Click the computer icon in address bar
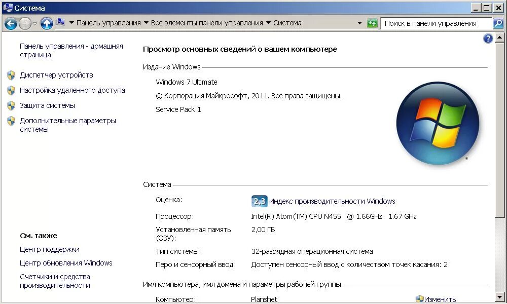 (x=60, y=22)
